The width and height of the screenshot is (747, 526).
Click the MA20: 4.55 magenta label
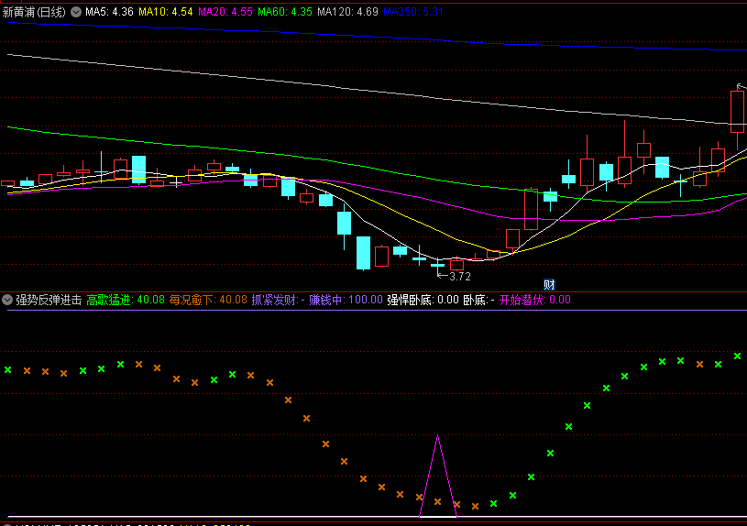[225, 12]
